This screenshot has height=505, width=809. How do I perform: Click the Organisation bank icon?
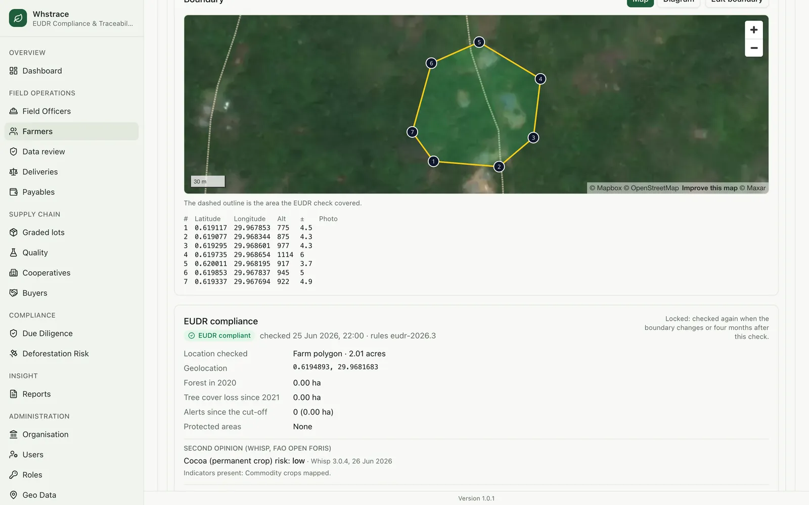coord(14,434)
